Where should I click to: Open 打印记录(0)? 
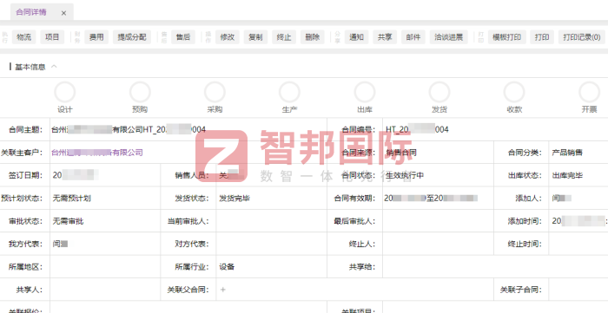pyautogui.click(x=582, y=37)
